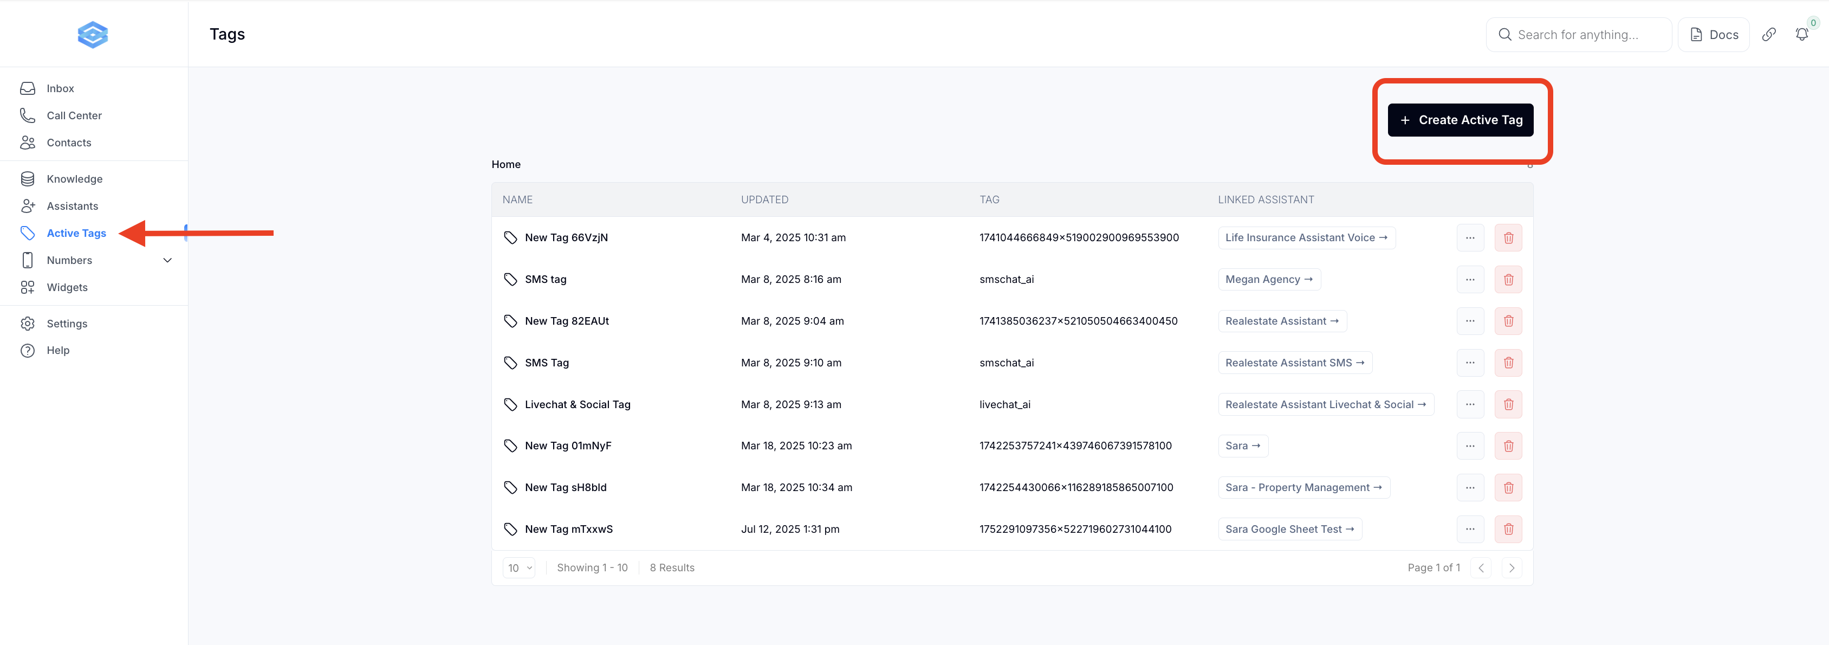Expand the Numbers sidebar section
The height and width of the screenshot is (645, 1829).
[167, 260]
